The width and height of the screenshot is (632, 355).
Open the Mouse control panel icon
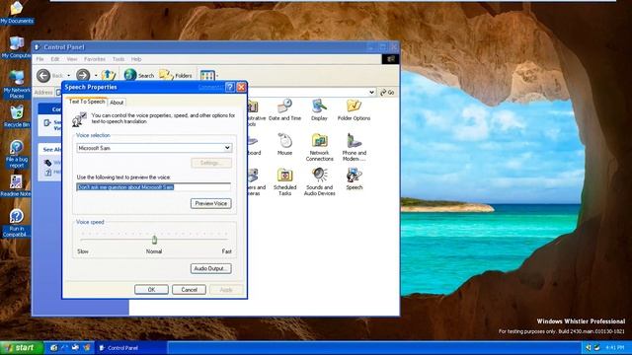(x=284, y=145)
